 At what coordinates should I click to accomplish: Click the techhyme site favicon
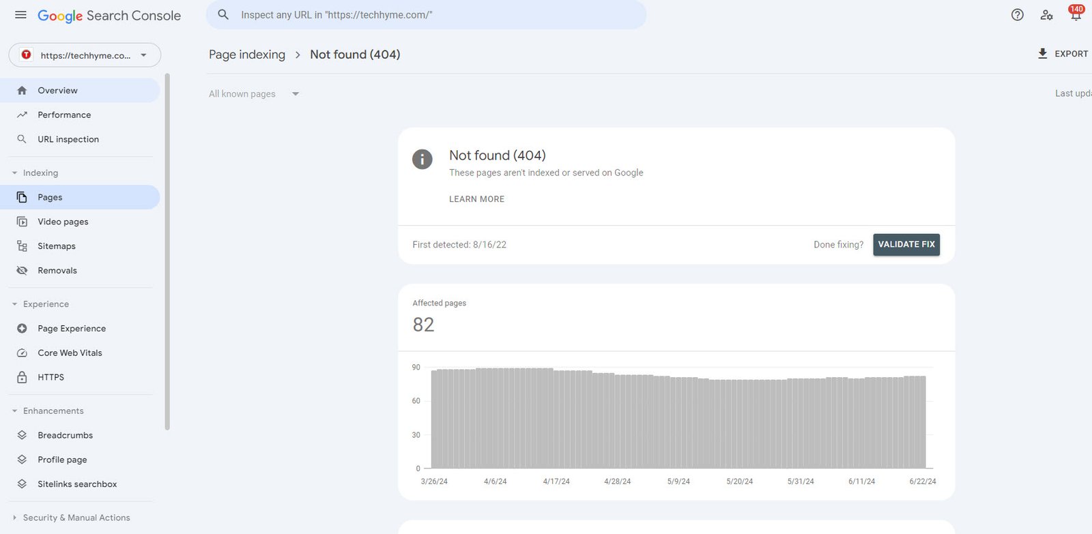click(x=27, y=55)
